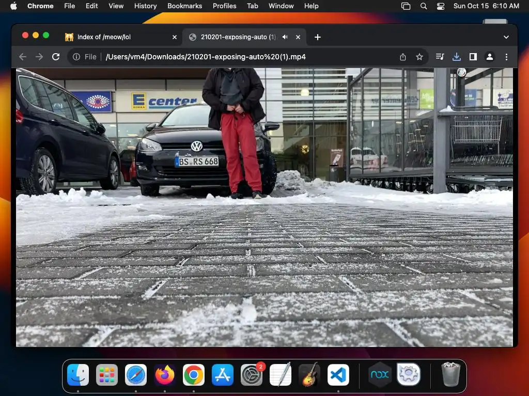529x396 pixels.
Task: Open Visual Studio Code from the Dock
Action: pos(338,375)
